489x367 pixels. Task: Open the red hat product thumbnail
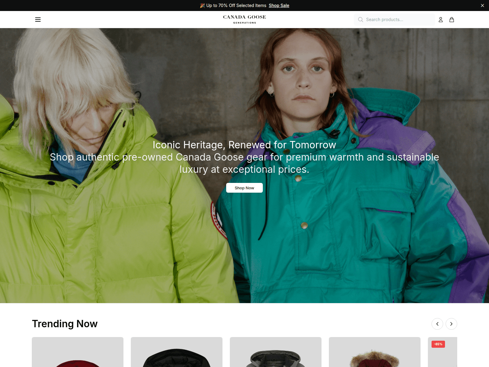[78, 352]
